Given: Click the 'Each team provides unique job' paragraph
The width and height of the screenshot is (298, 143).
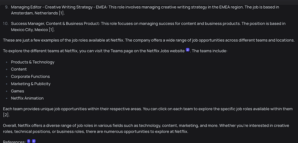Looking at the screenshot, I should coord(148,112).
